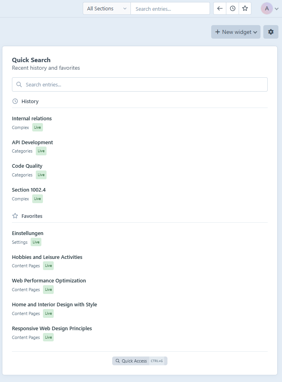The width and height of the screenshot is (282, 382).
Task: Click the top search entries input field
Action: click(x=170, y=8)
